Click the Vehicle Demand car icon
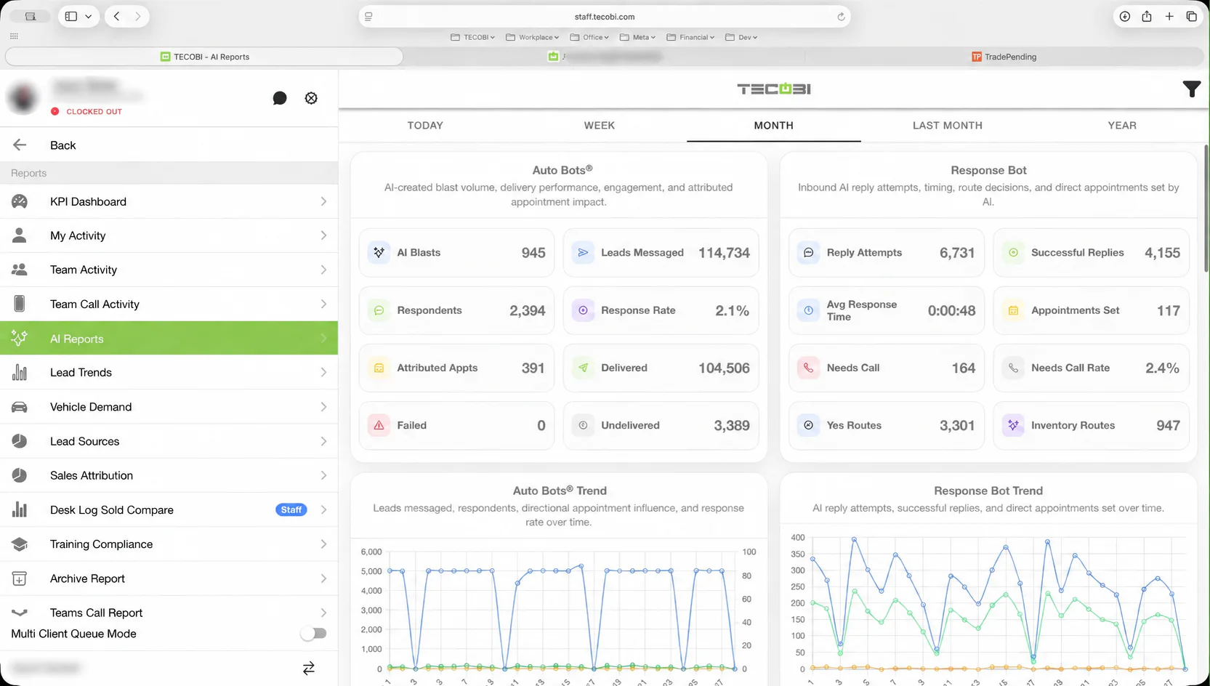Image resolution: width=1210 pixels, height=686 pixels. pos(20,407)
